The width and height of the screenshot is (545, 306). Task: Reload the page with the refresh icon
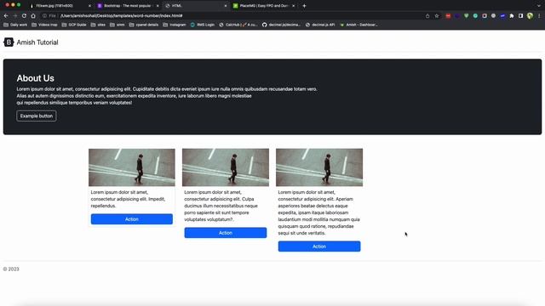(24, 15)
